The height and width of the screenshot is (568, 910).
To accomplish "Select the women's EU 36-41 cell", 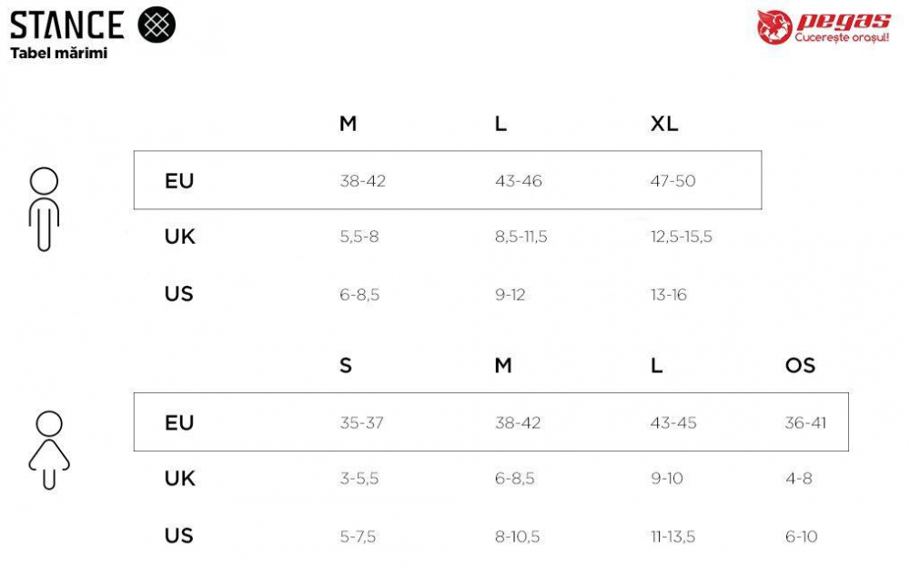I will [805, 423].
